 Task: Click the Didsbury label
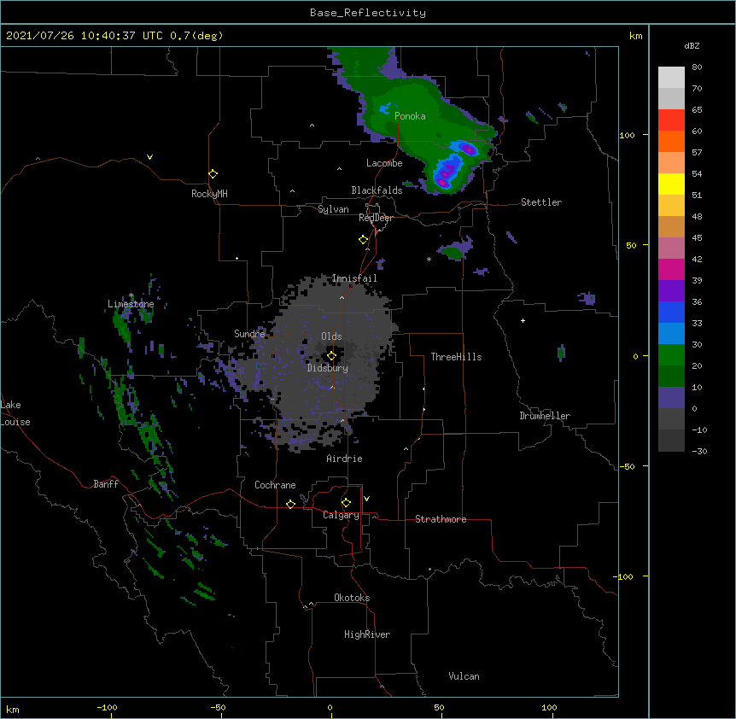(x=328, y=368)
